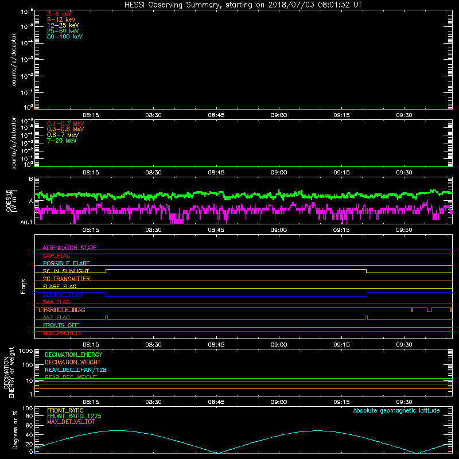Screen dimensions: 459x459
Task: Select the yellow '12-25 keV' legend label
Action: [x=63, y=25]
